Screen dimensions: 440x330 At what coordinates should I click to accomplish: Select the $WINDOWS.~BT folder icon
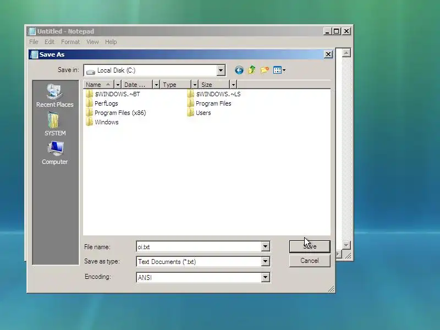pyautogui.click(x=89, y=94)
